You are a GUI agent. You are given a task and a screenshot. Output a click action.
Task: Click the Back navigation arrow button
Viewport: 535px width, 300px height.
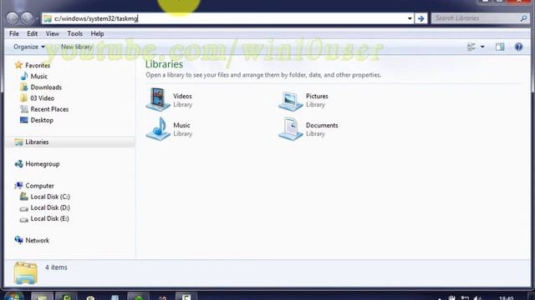(13, 18)
